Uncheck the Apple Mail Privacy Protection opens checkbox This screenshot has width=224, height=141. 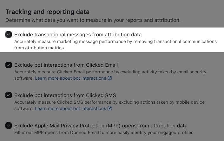pyautogui.click(x=9, y=126)
